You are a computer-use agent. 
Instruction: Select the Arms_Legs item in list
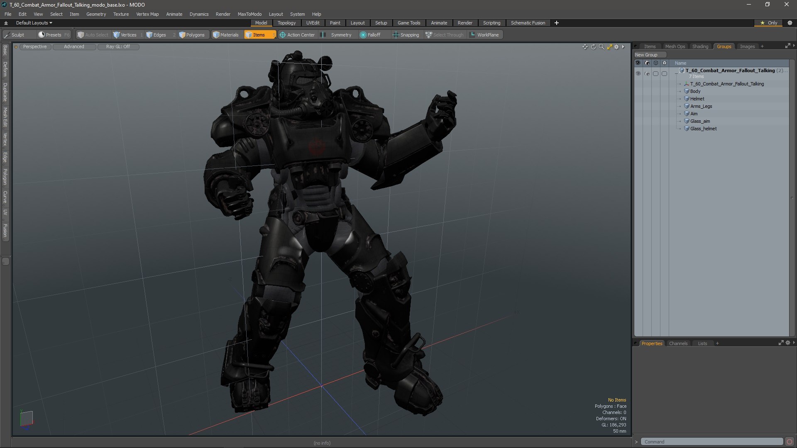pos(701,106)
